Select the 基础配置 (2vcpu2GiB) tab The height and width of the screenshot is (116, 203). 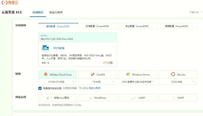point(58,26)
